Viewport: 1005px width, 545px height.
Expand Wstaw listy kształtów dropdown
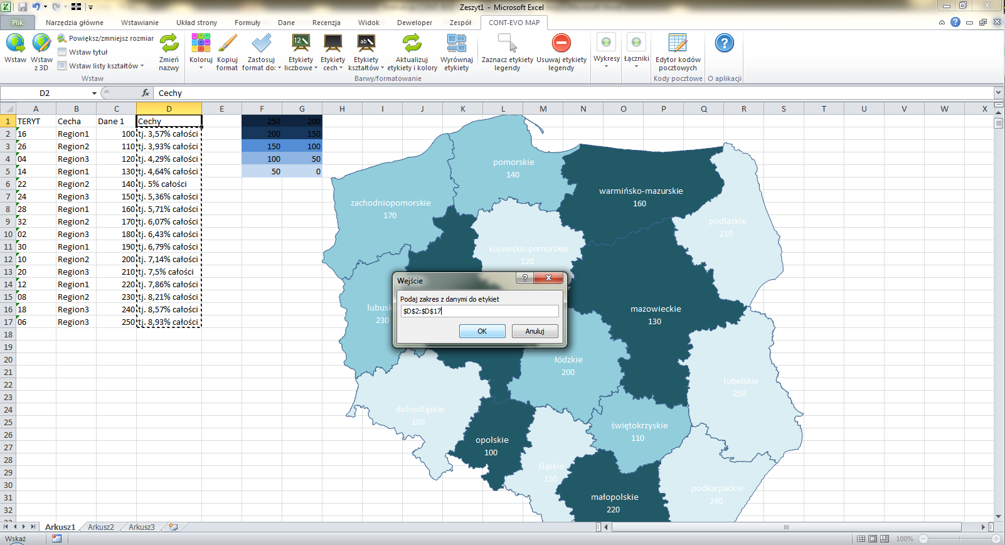pyautogui.click(x=100, y=66)
